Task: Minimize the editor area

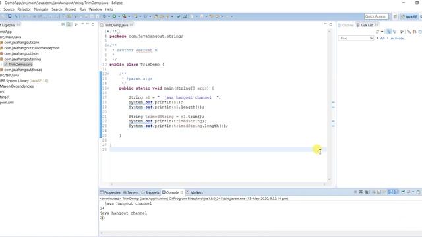Action: (325, 24)
